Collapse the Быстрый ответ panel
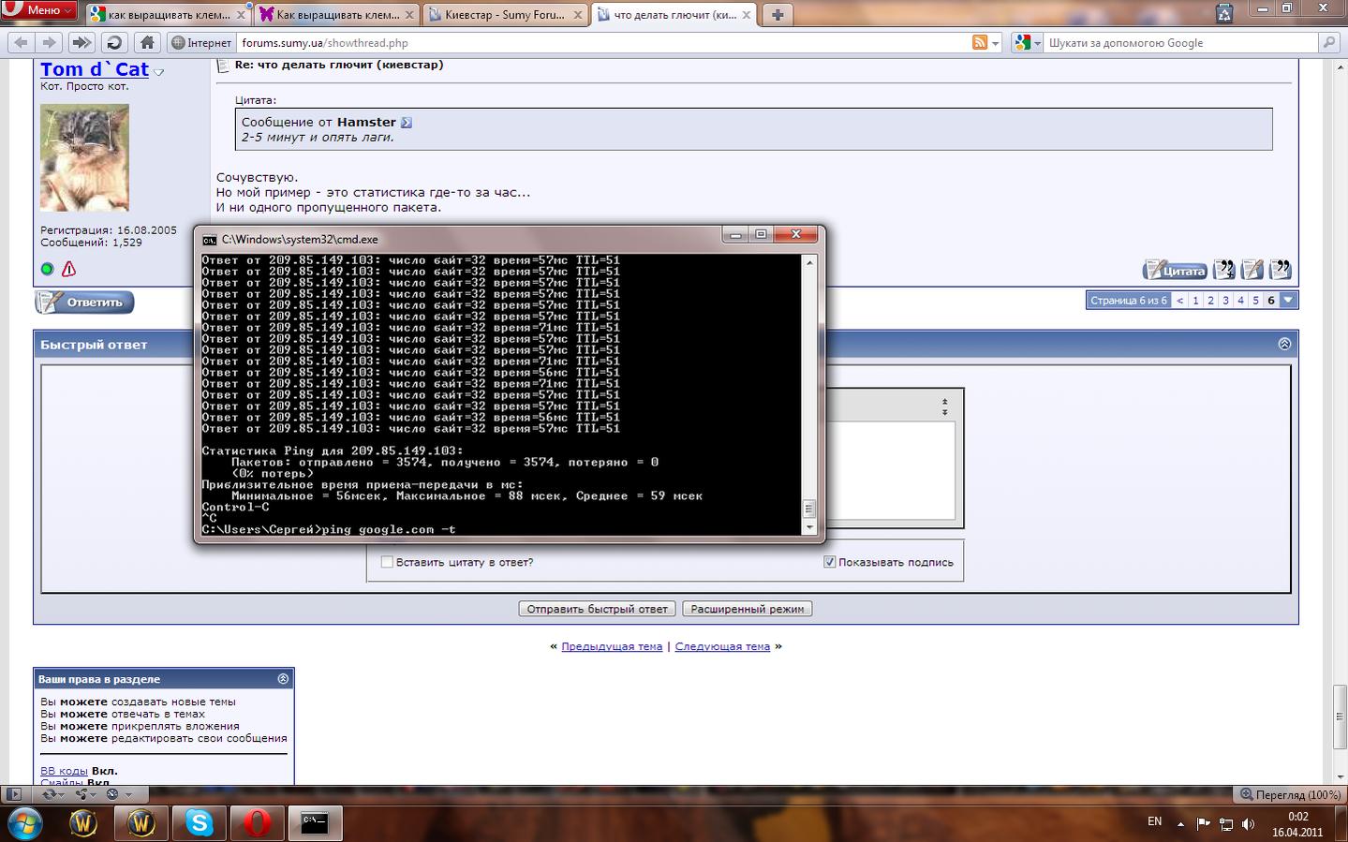 coord(1284,344)
